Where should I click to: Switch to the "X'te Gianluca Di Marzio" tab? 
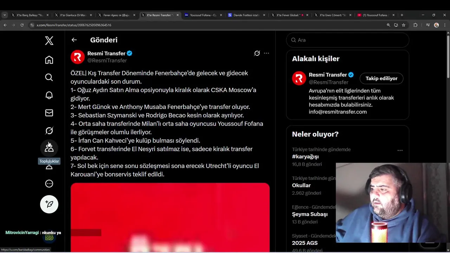(x=73, y=15)
